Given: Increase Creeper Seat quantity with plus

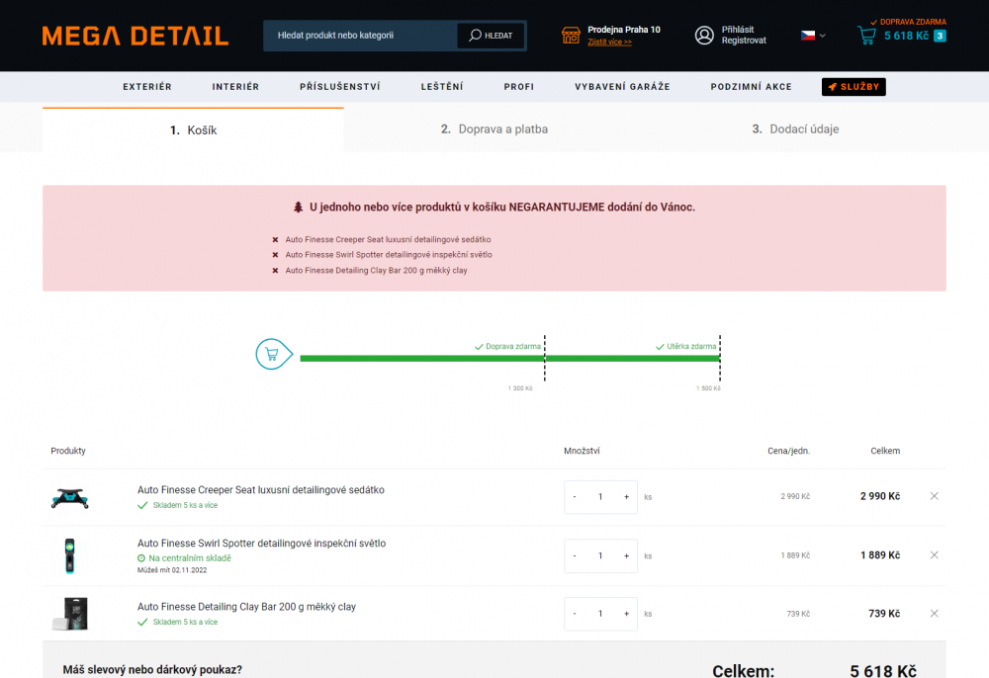Looking at the screenshot, I should click(x=626, y=497).
